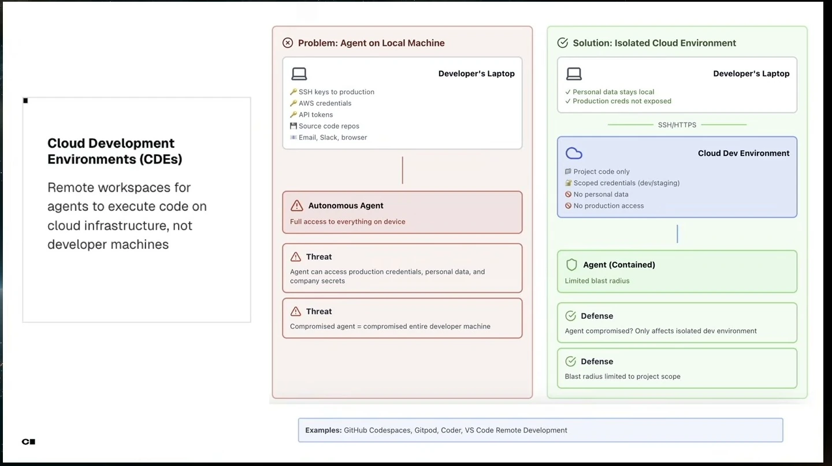The height and width of the screenshot is (466, 832).
Task: Click the 'Problem: Agent on Local Machine' heading
Action: 372,43
